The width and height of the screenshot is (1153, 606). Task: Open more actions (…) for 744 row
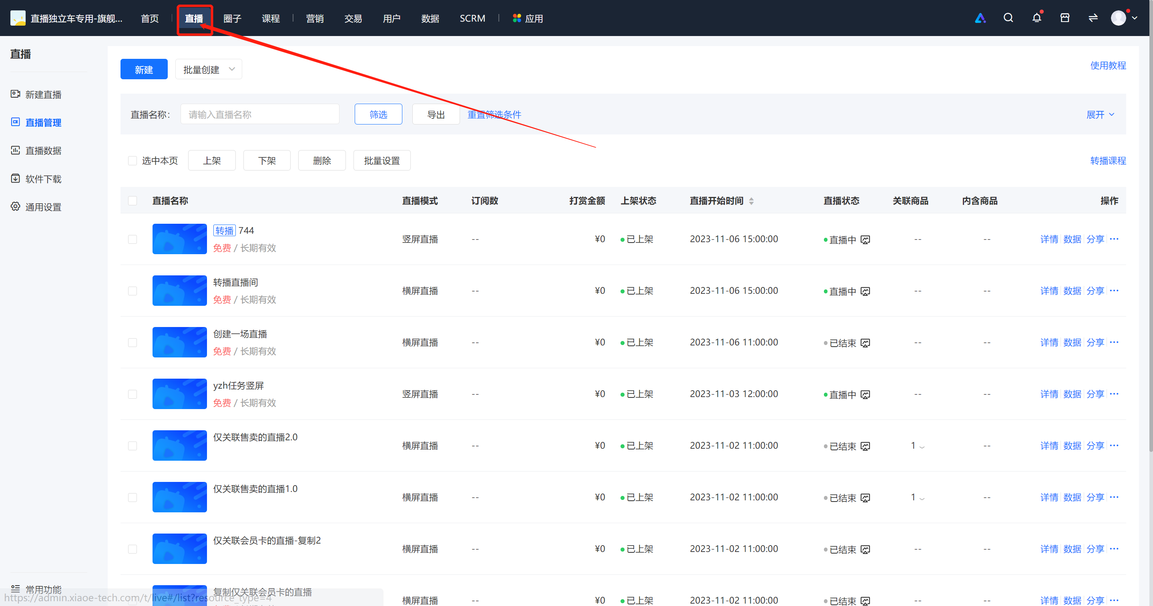point(1114,239)
